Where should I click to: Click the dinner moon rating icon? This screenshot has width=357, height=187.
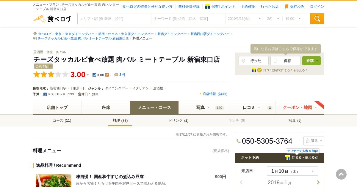94,75
